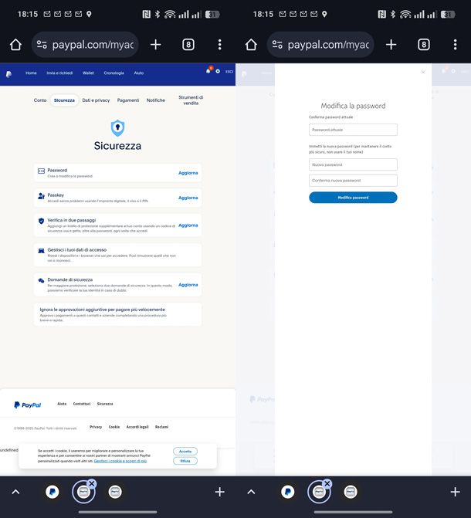Focus the Conferma nuova password field
This screenshot has height=518, width=471.
(x=353, y=181)
